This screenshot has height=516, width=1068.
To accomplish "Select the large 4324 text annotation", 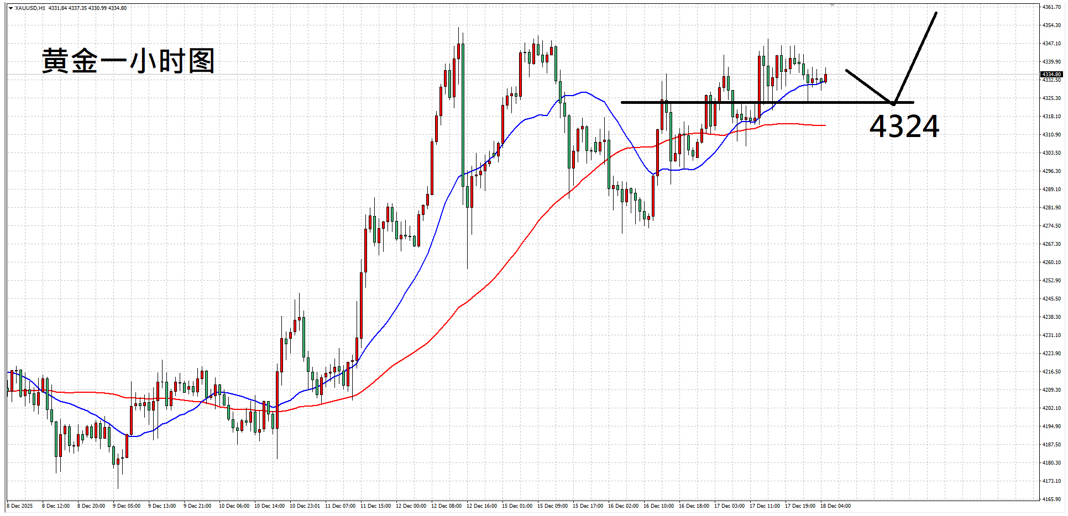I will click(x=904, y=127).
